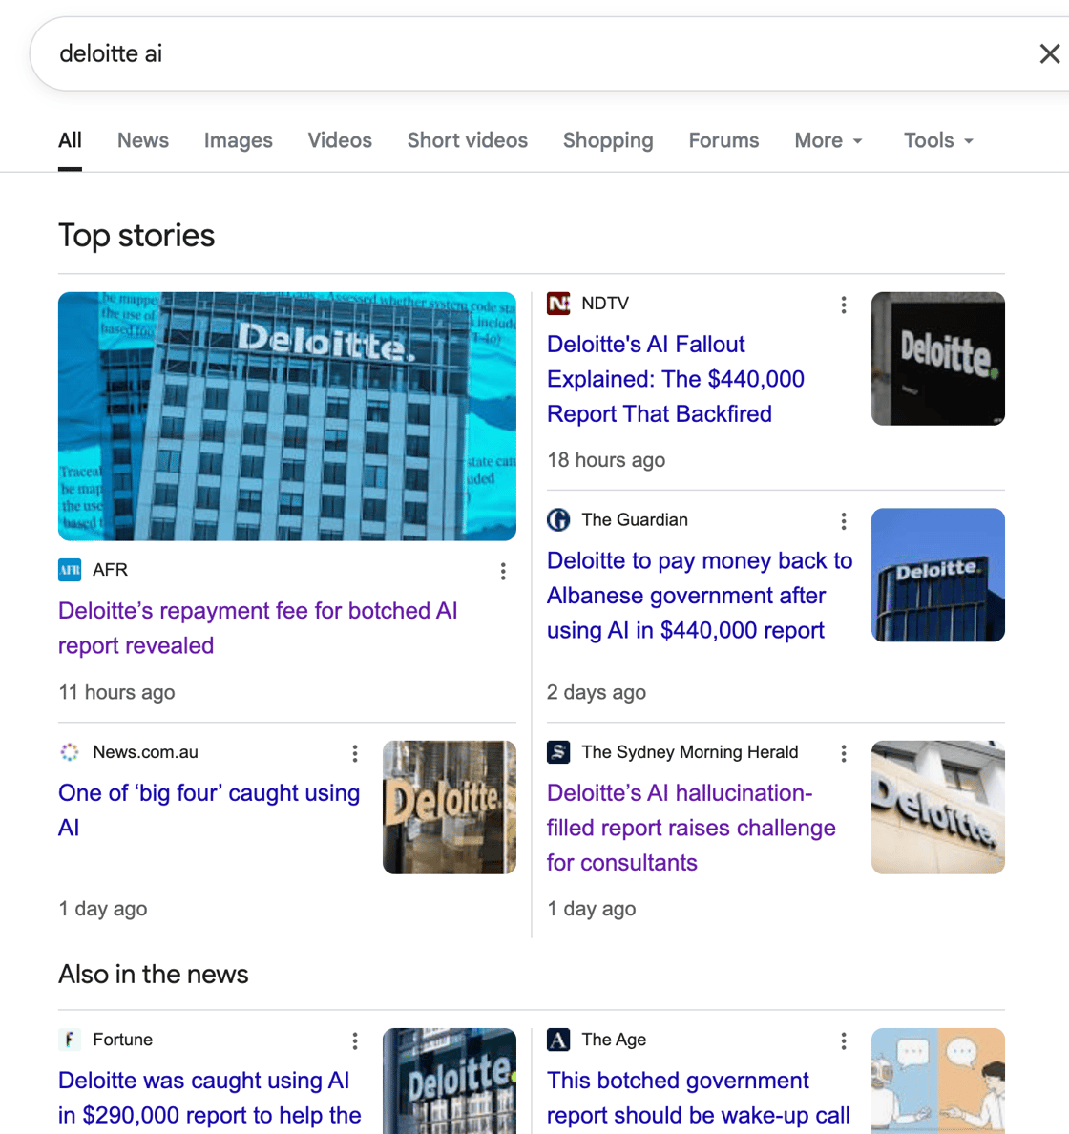The height and width of the screenshot is (1134, 1069).
Task: Open options for The Guardian article
Action: tap(844, 521)
